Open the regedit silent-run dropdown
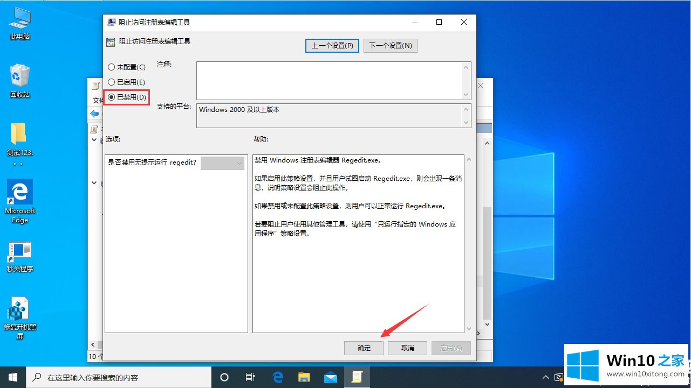The image size is (691, 388). [223, 164]
